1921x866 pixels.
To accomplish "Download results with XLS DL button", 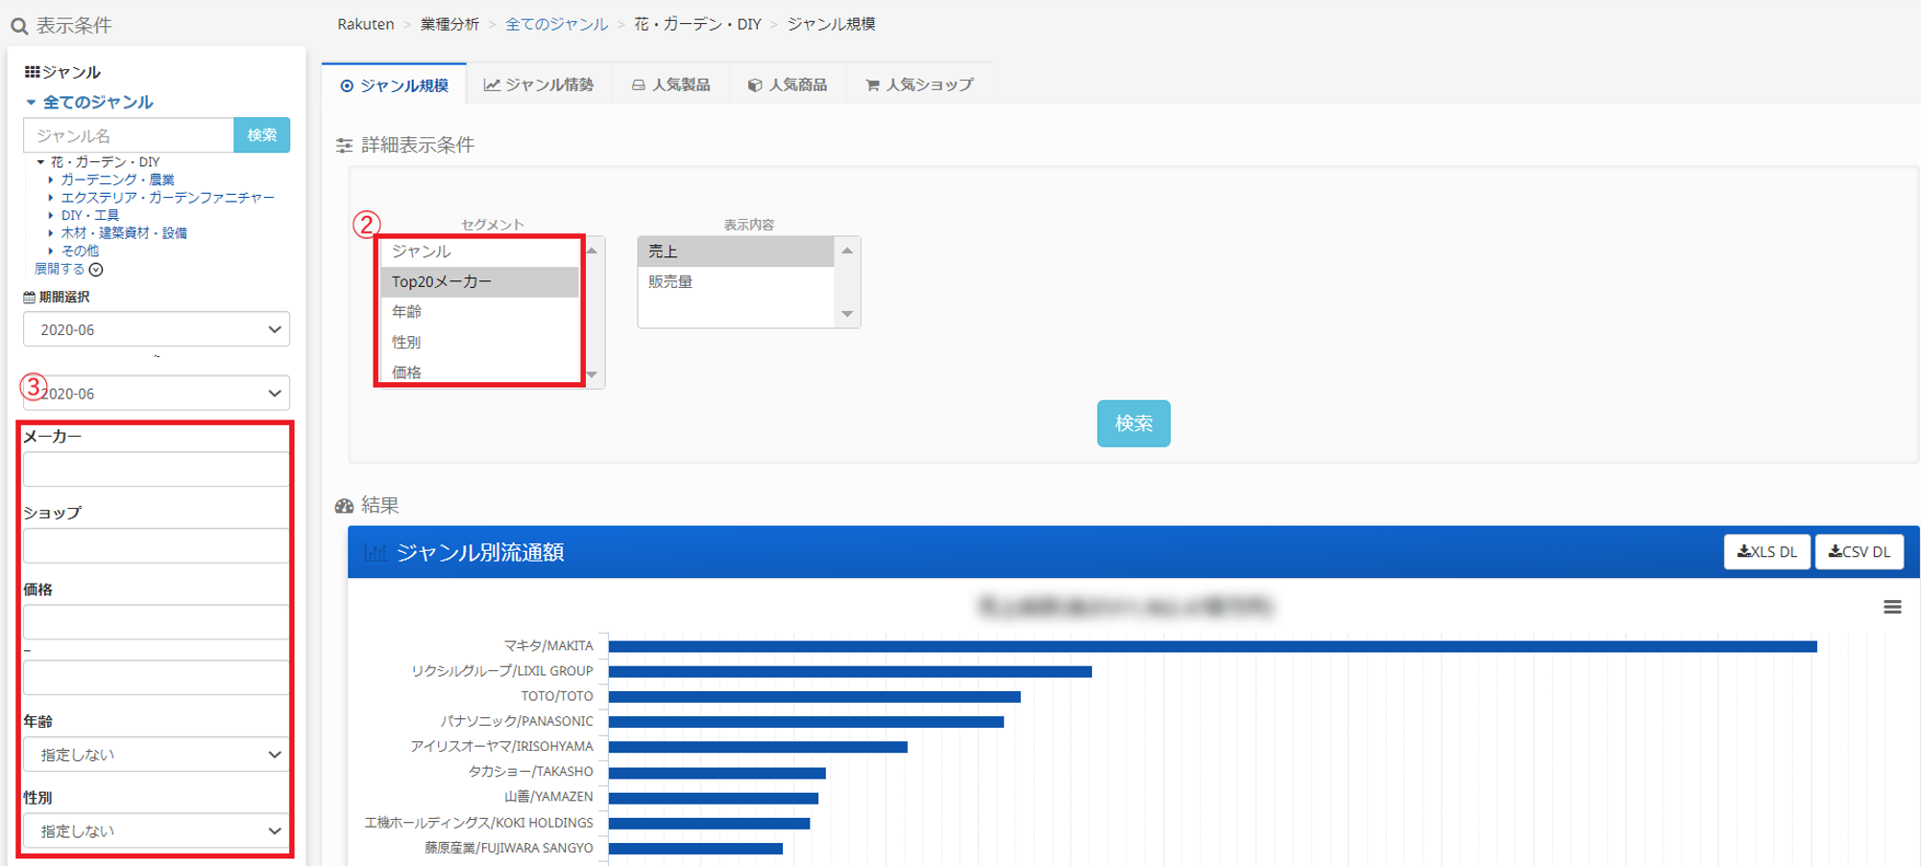I will (1766, 552).
